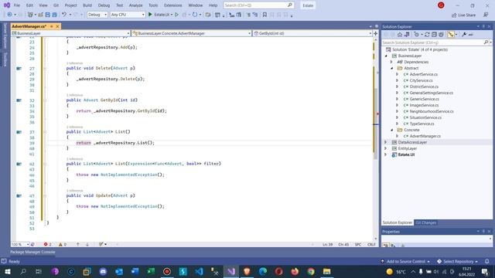Screen dimensions: 495x278
Task: Select the AdvertManager.cs document tab
Action: click(x=29, y=26)
